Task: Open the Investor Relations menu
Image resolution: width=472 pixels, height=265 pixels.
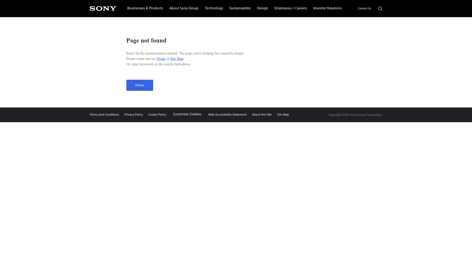Action: coord(327,8)
